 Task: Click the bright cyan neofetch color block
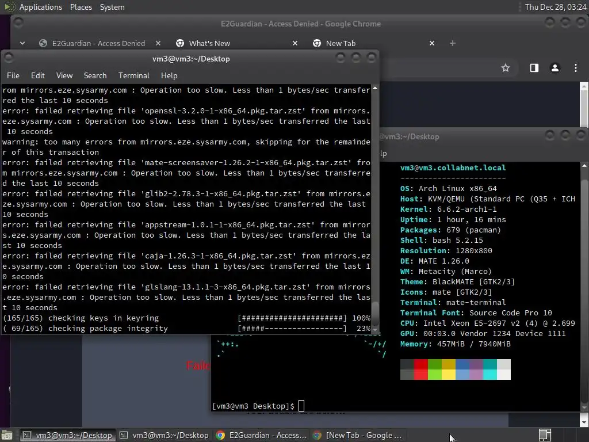pos(490,375)
